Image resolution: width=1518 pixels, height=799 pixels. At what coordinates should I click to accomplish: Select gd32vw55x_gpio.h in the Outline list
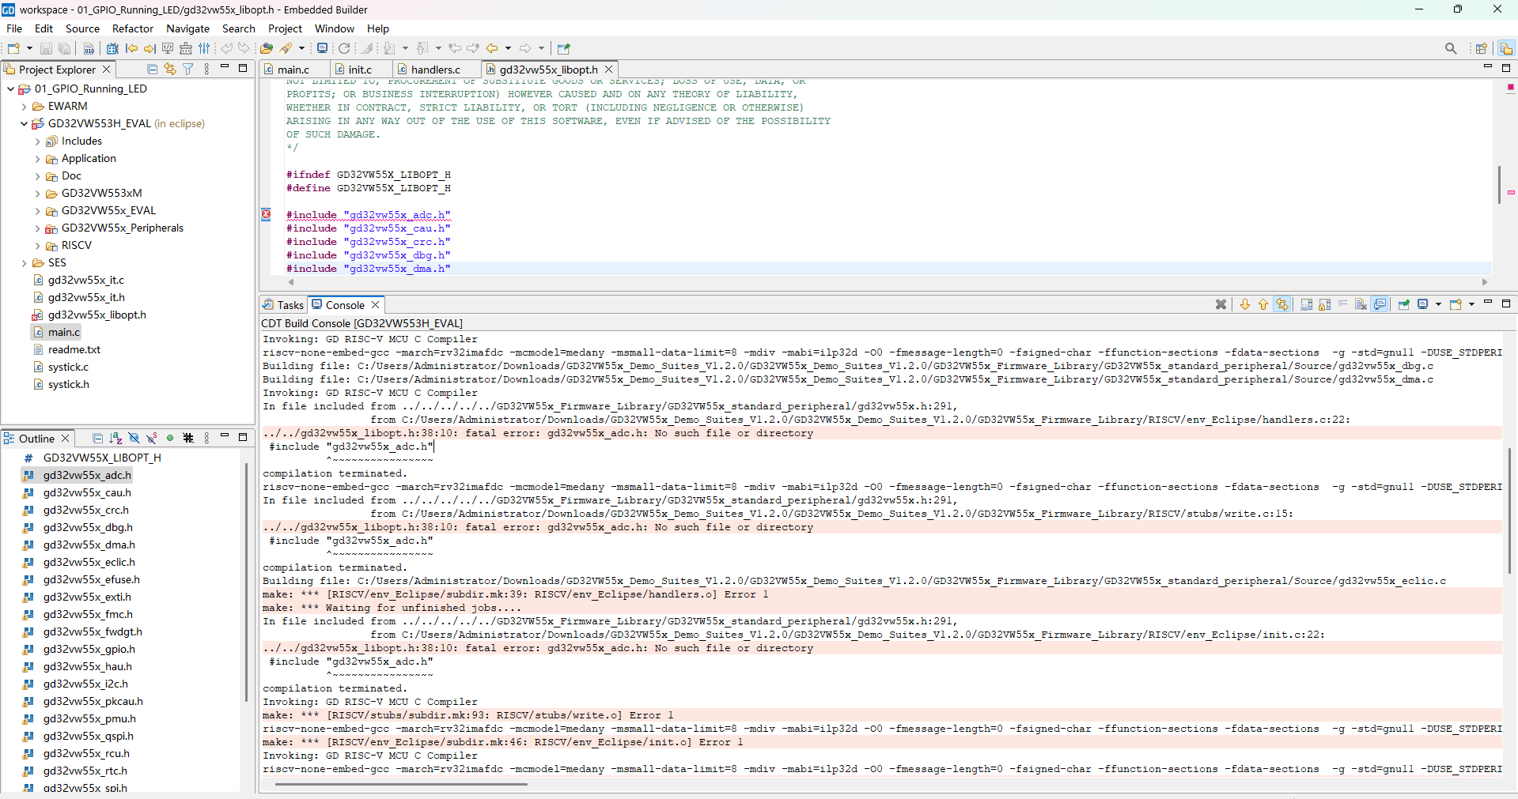point(89,649)
